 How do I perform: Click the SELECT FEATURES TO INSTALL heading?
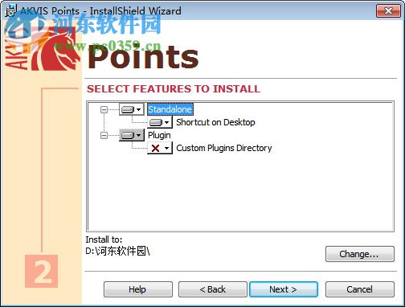click(x=174, y=88)
